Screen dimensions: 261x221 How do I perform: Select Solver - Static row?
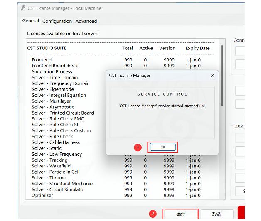47,148
